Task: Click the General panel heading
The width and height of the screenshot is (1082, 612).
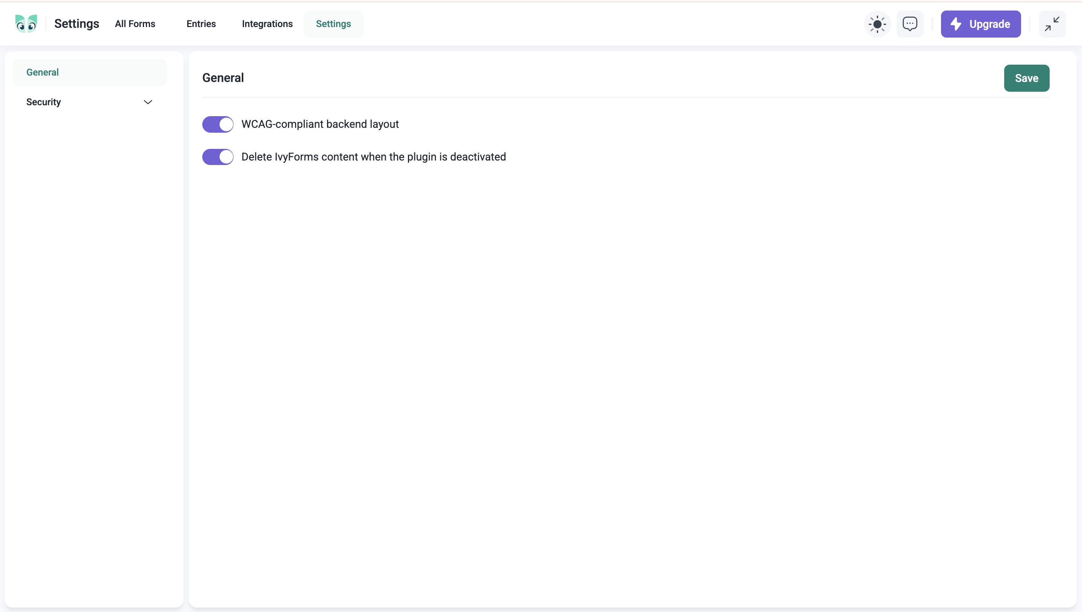Action: pyautogui.click(x=223, y=78)
